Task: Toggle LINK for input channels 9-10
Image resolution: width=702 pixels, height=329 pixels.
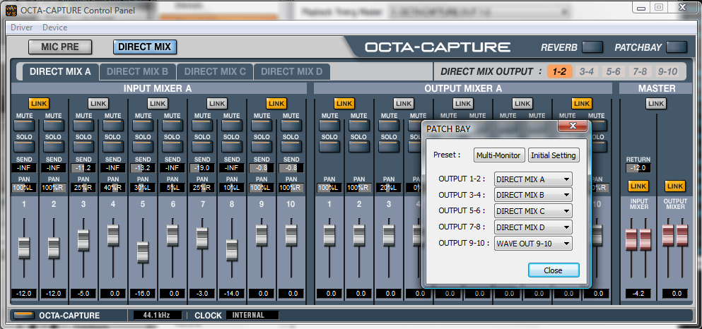Action: (276, 104)
